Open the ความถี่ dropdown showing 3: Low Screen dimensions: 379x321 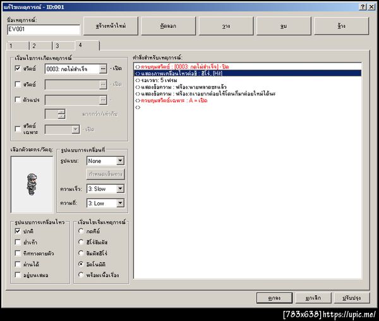click(105, 203)
